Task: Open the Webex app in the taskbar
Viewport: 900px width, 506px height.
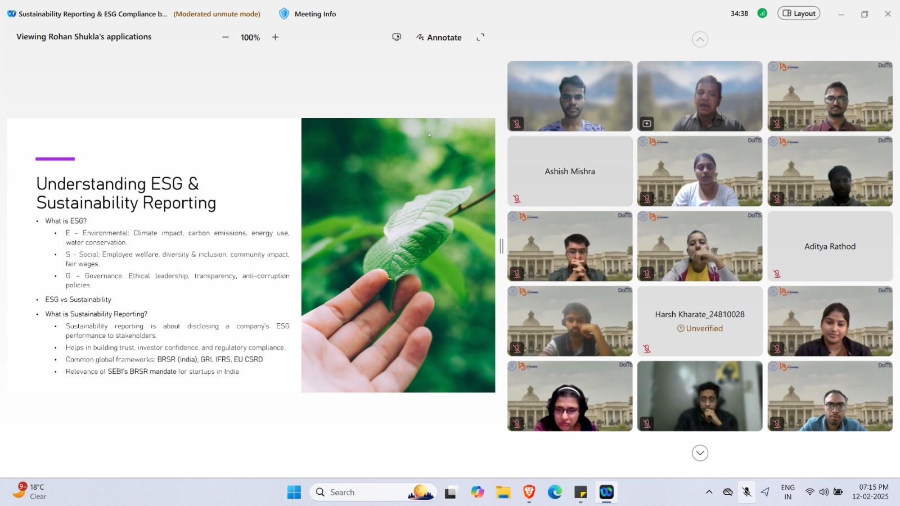Action: click(606, 493)
